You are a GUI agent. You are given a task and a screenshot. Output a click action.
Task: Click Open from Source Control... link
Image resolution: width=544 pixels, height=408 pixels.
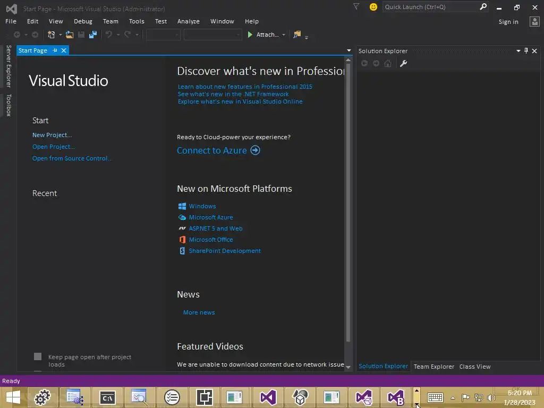[x=72, y=158]
